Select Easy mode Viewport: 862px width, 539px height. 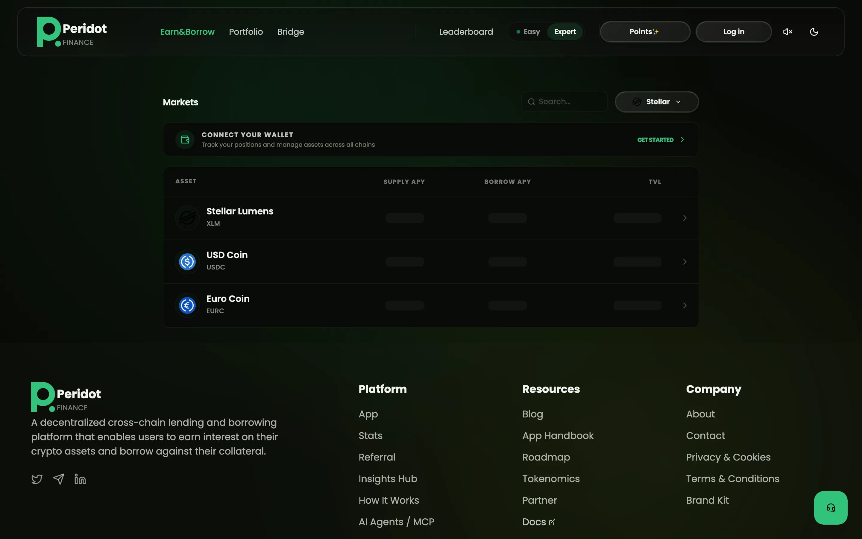(x=528, y=32)
